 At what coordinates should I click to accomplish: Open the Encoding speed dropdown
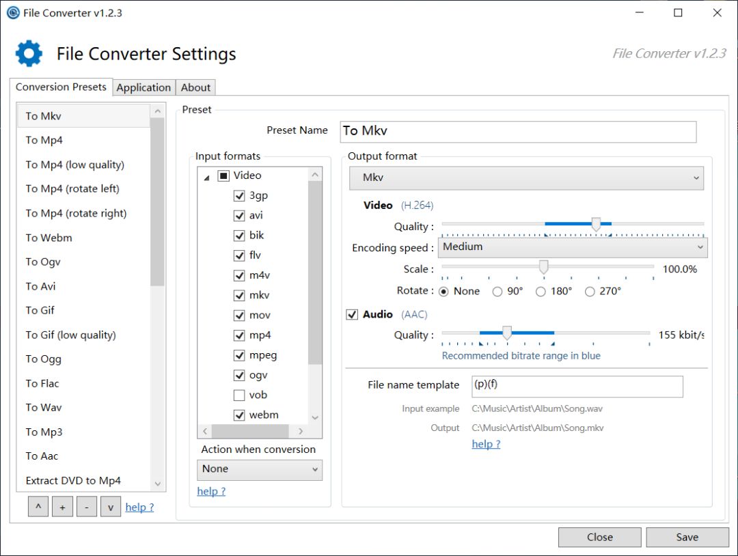572,247
